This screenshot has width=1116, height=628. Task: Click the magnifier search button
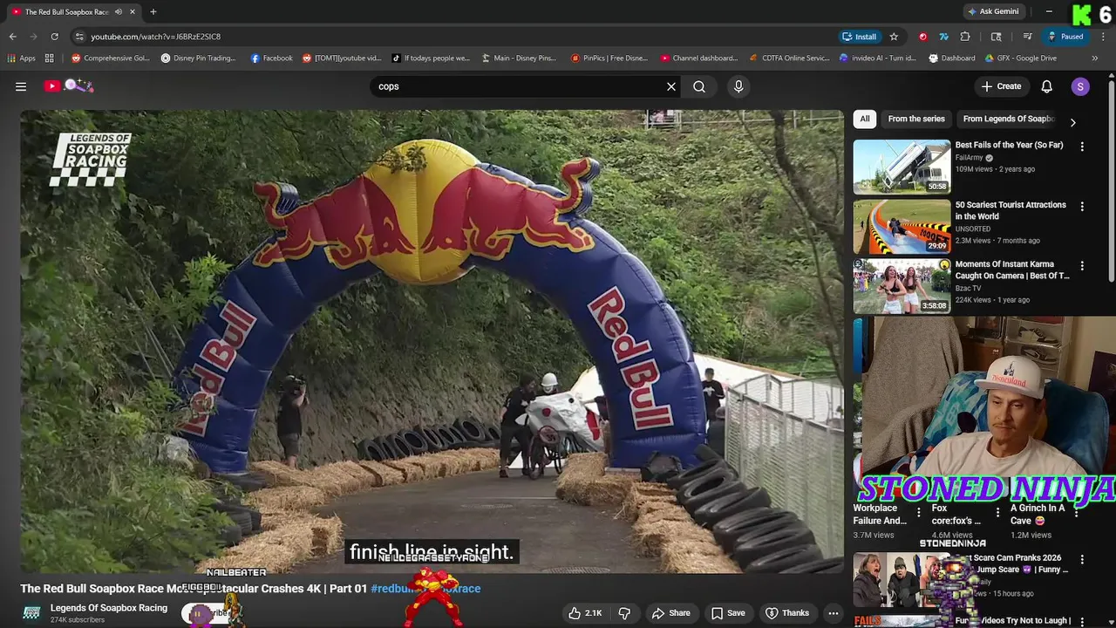coord(699,86)
